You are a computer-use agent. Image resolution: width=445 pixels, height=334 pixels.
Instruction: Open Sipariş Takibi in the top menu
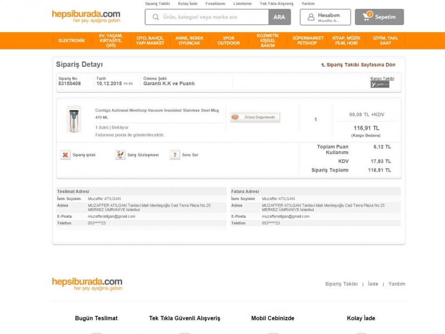click(x=157, y=4)
